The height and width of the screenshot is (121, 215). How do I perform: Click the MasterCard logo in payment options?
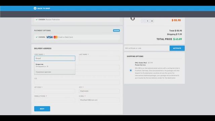pos(55,37)
